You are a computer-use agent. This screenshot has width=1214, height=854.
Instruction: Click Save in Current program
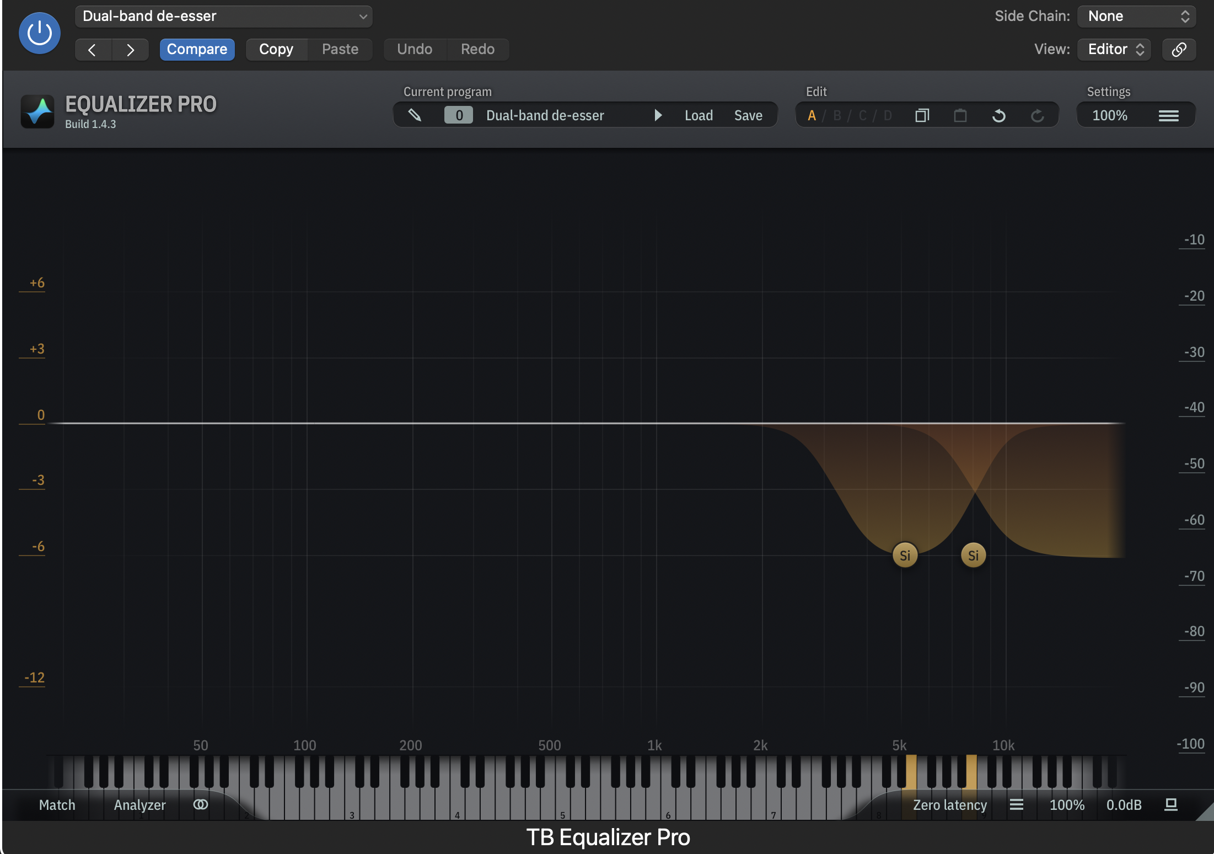click(x=748, y=115)
